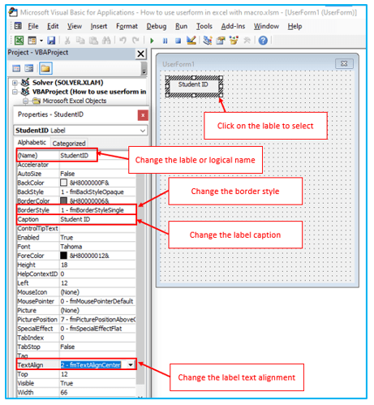Click the Toggle Folders icon in Project pane
Screen dimensions: 374x405
[45, 68]
